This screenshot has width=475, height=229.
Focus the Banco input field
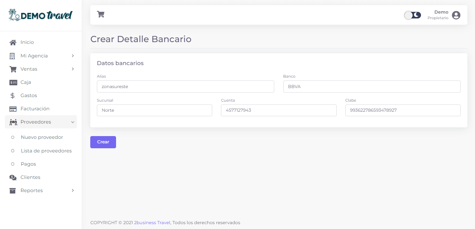tap(372, 87)
